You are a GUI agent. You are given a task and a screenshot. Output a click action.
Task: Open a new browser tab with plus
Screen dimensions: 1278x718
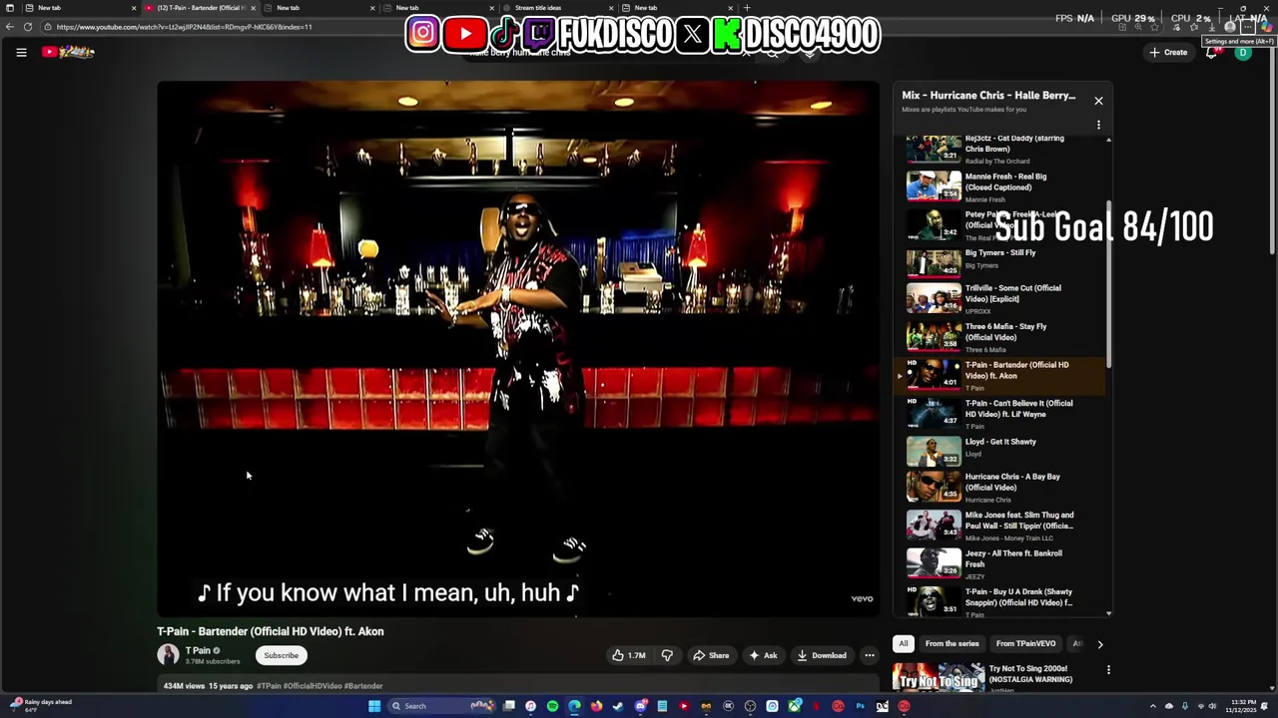(747, 8)
